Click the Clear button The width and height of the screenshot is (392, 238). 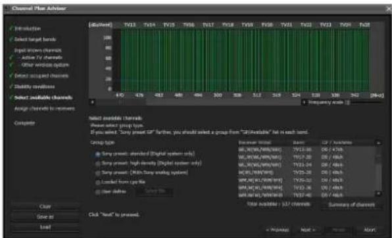45,206
